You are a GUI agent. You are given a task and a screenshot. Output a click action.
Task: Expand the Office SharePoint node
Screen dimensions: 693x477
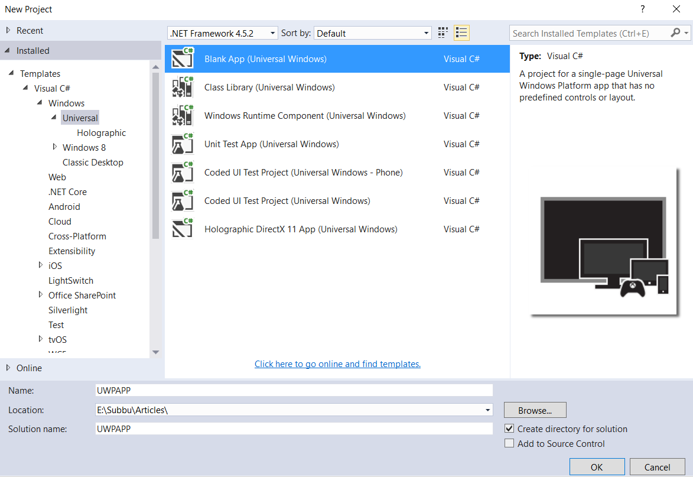coord(40,294)
